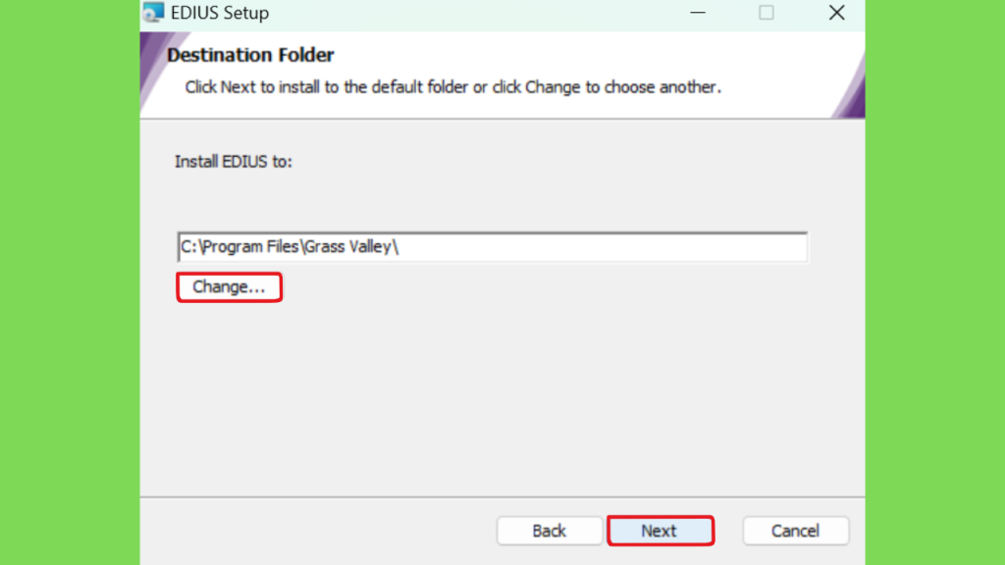Click the "Install EDIUS to:" label

[234, 162]
